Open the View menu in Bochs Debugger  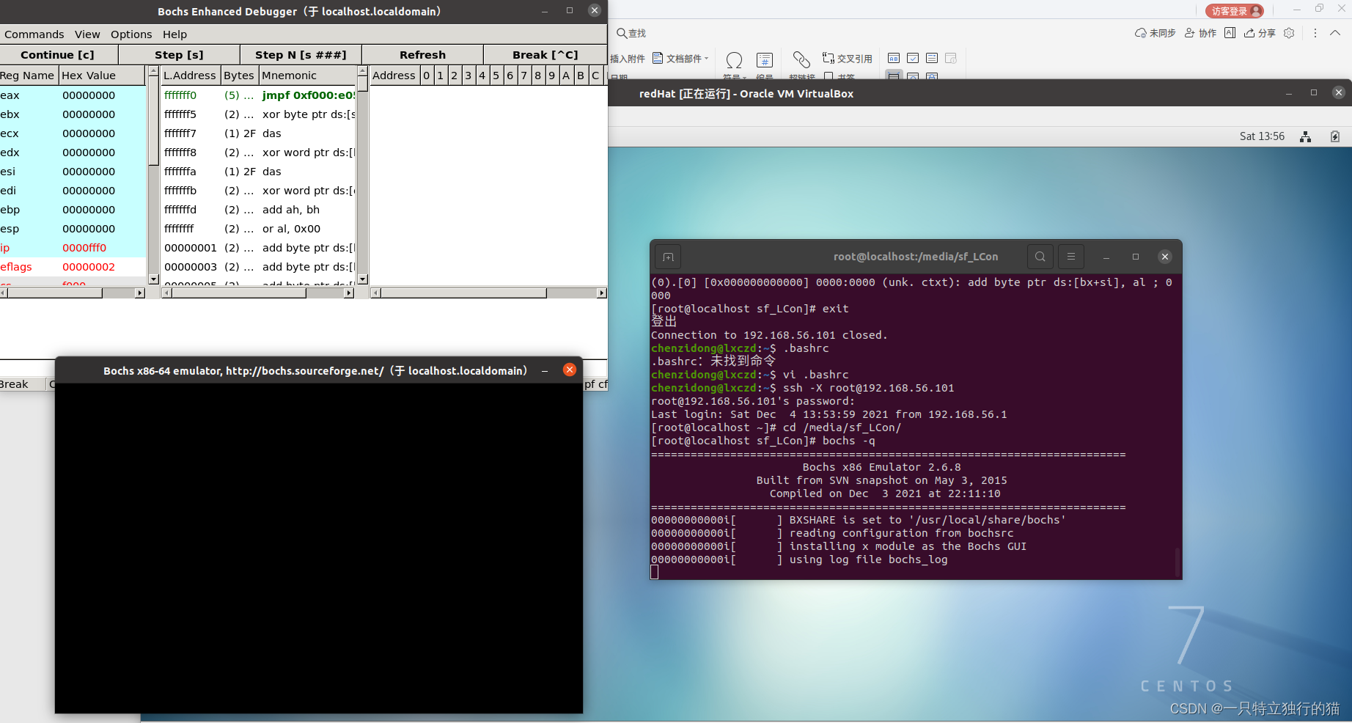(x=87, y=34)
